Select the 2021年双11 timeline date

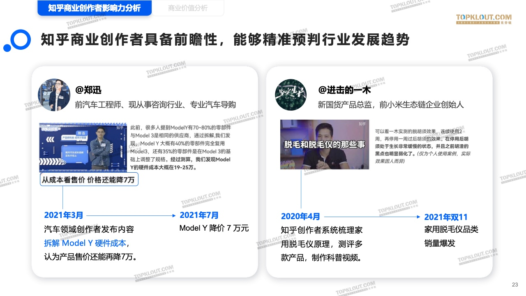[446, 217]
